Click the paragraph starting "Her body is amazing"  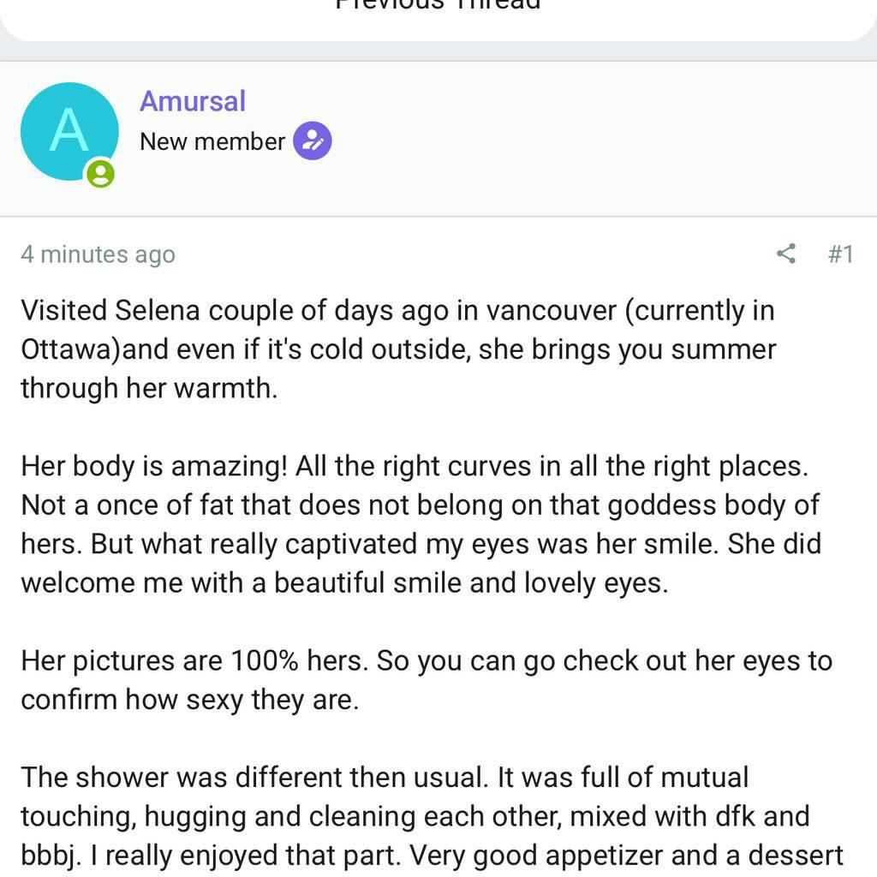click(x=420, y=524)
